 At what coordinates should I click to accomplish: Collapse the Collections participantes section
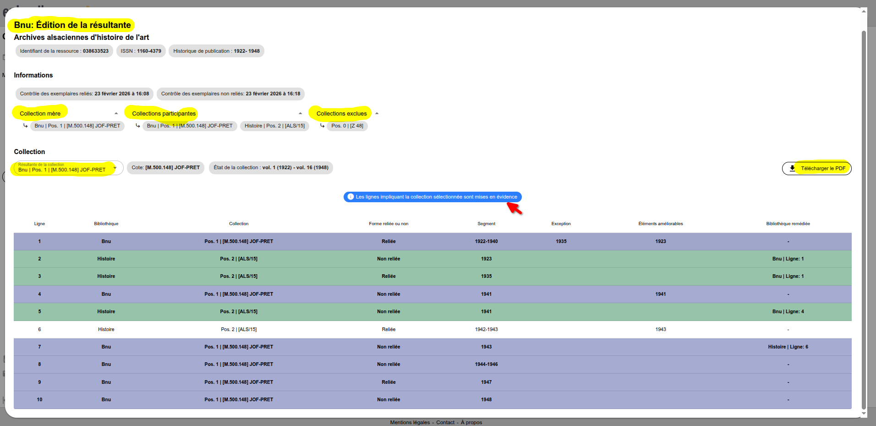pyautogui.click(x=300, y=113)
